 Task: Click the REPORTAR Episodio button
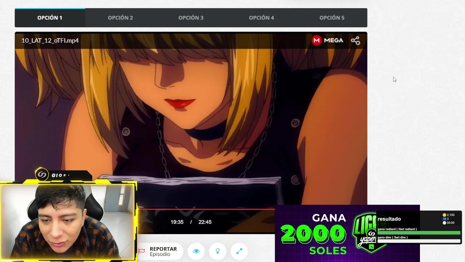pos(160,251)
